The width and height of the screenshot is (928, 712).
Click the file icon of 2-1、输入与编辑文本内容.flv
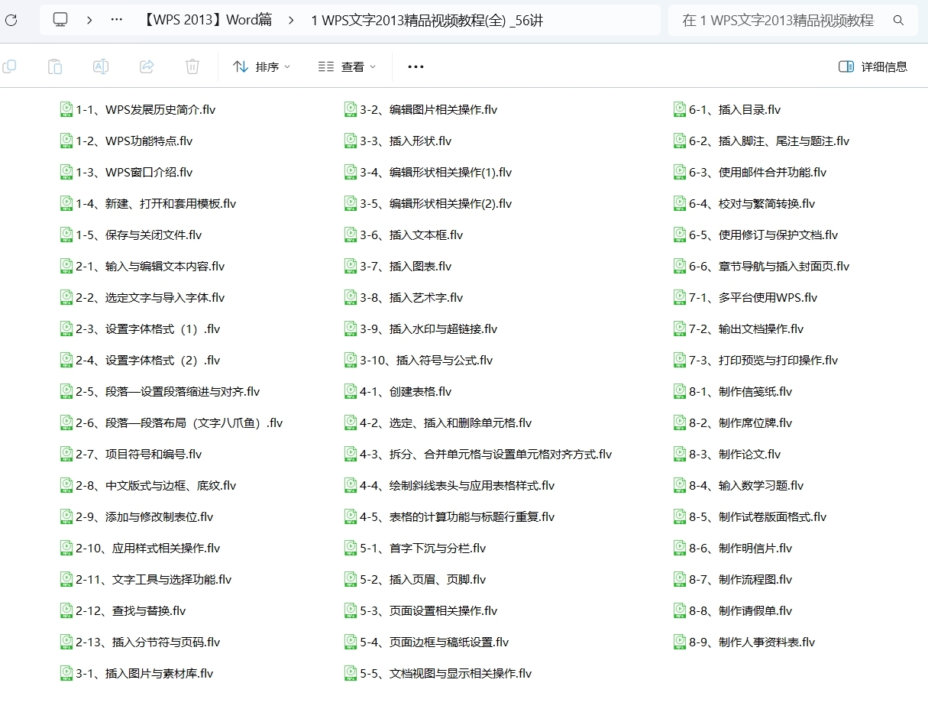point(67,266)
